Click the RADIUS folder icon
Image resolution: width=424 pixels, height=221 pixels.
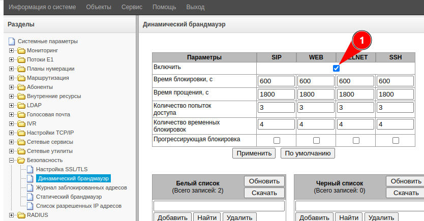(x=21, y=215)
